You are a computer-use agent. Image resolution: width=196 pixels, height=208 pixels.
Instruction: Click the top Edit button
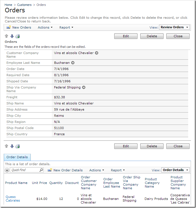(x=126, y=36)
